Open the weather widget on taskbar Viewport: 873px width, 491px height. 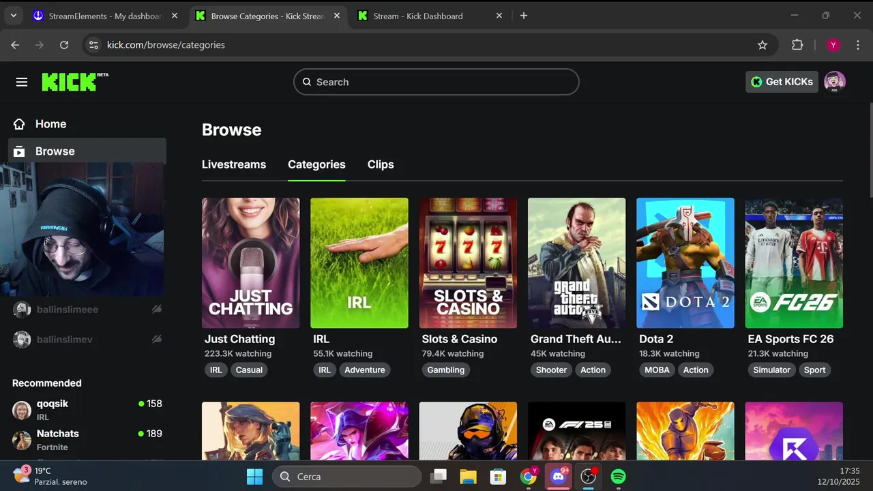coord(50,476)
